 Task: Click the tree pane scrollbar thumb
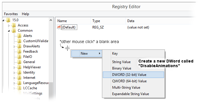click(51, 91)
